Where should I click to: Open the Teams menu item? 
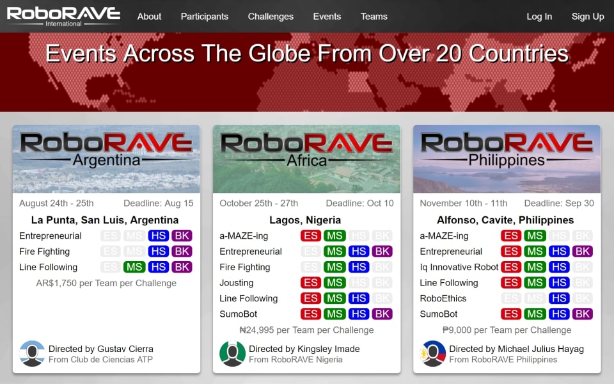tap(374, 17)
